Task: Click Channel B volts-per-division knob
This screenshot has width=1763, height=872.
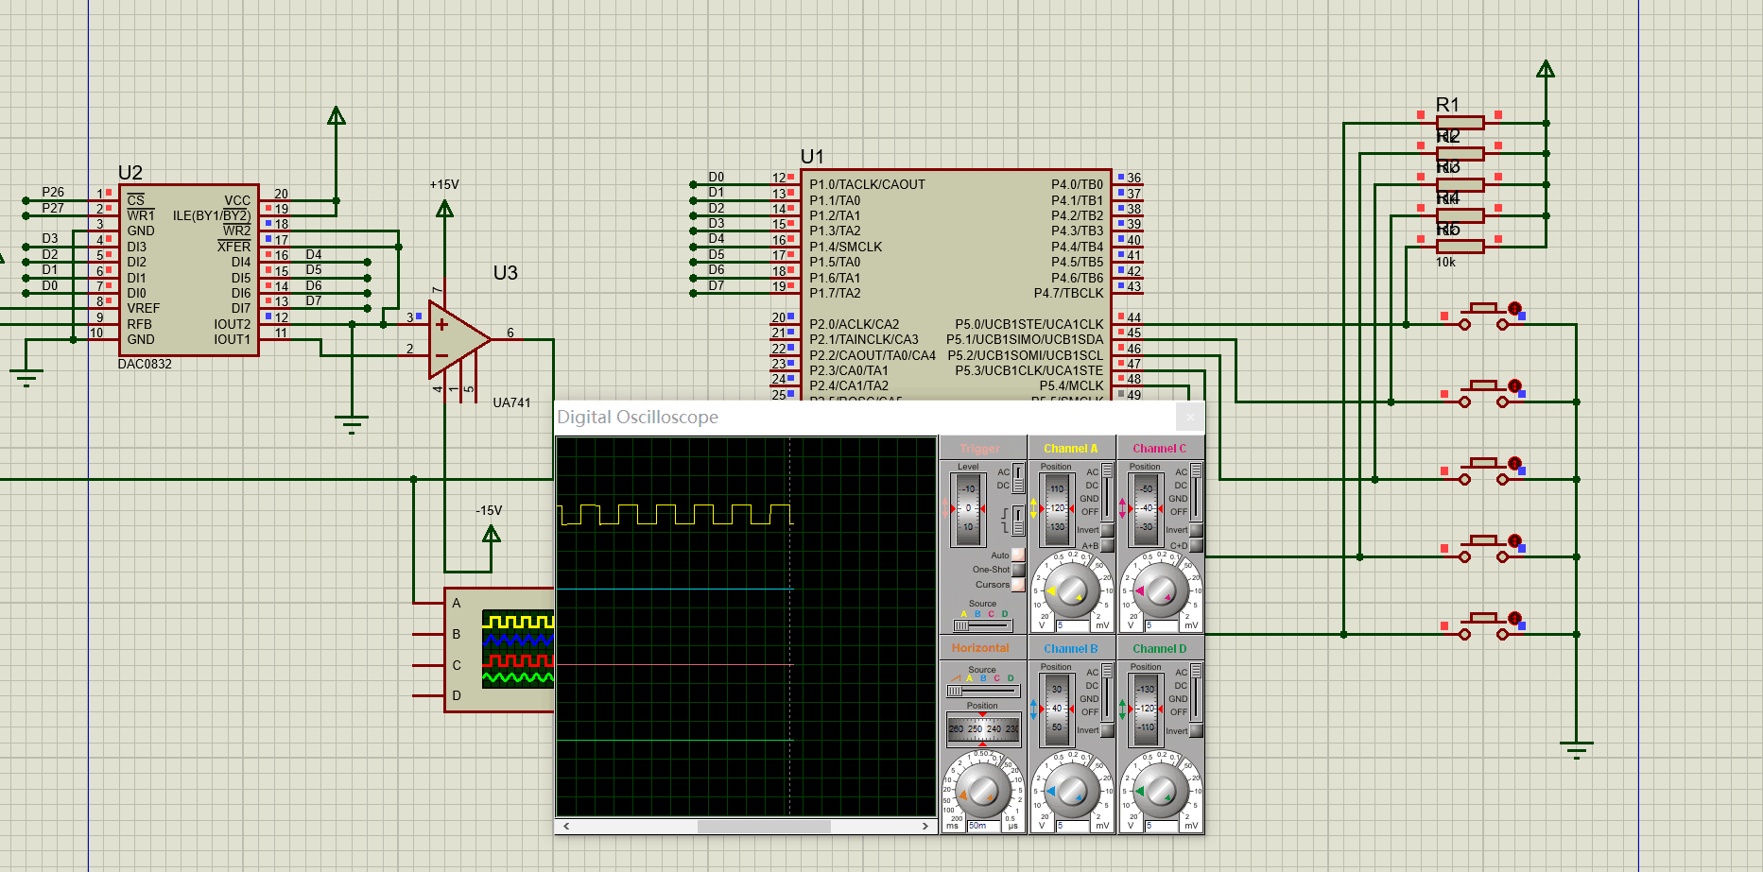Action: (x=1073, y=791)
